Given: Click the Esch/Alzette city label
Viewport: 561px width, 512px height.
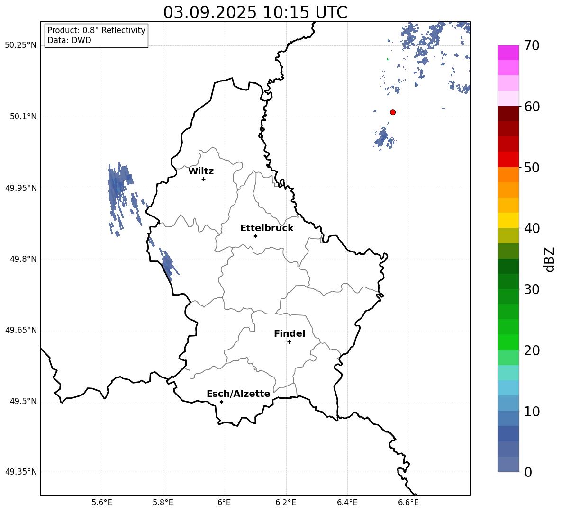Looking at the screenshot, I should tap(238, 394).
